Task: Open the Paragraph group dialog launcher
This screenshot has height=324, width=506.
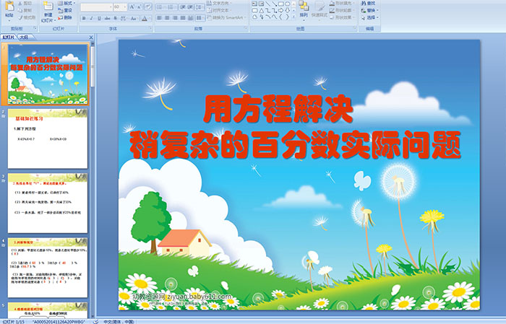Action: [x=246, y=29]
